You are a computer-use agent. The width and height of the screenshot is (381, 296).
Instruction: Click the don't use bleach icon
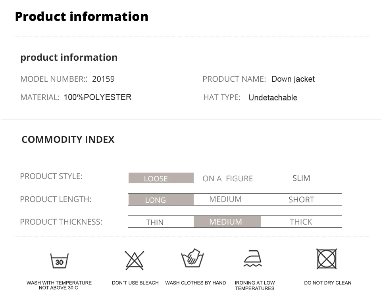coord(135,260)
